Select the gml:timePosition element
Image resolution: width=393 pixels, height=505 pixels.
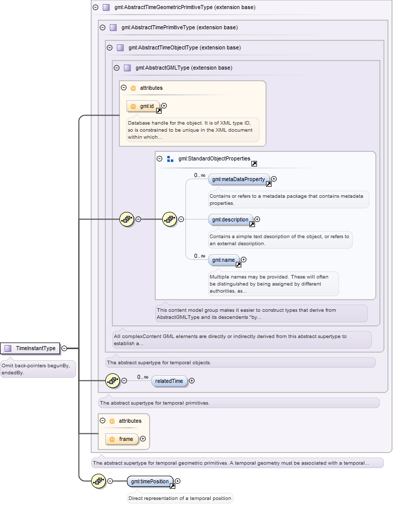point(150,481)
